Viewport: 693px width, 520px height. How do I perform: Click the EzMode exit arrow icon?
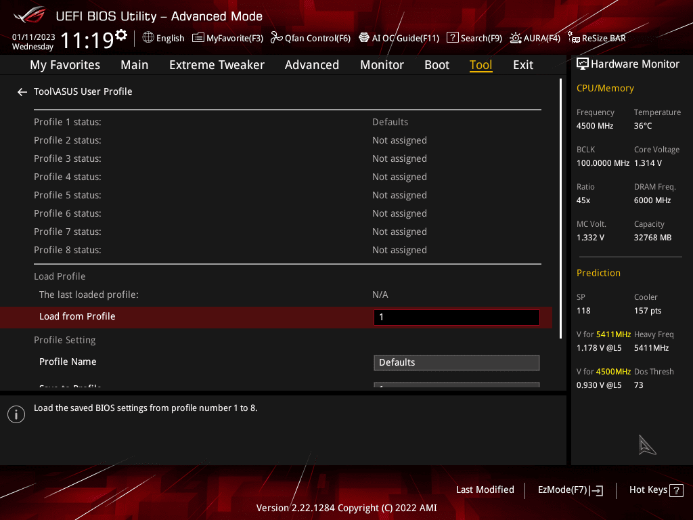coord(597,490)
